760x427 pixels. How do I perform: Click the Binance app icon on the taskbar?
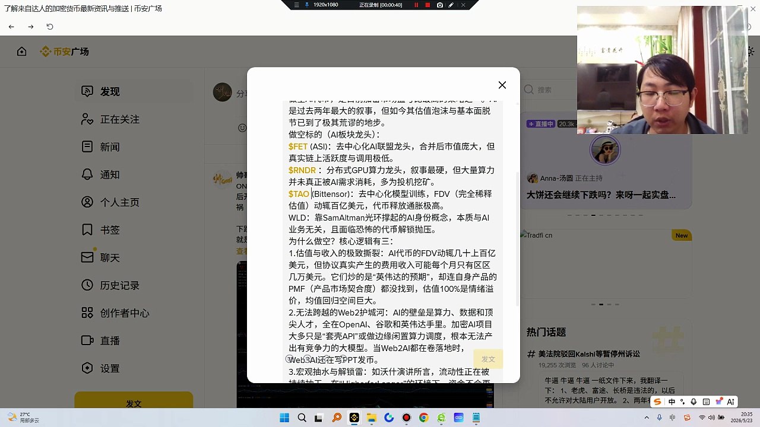[354, 418]
